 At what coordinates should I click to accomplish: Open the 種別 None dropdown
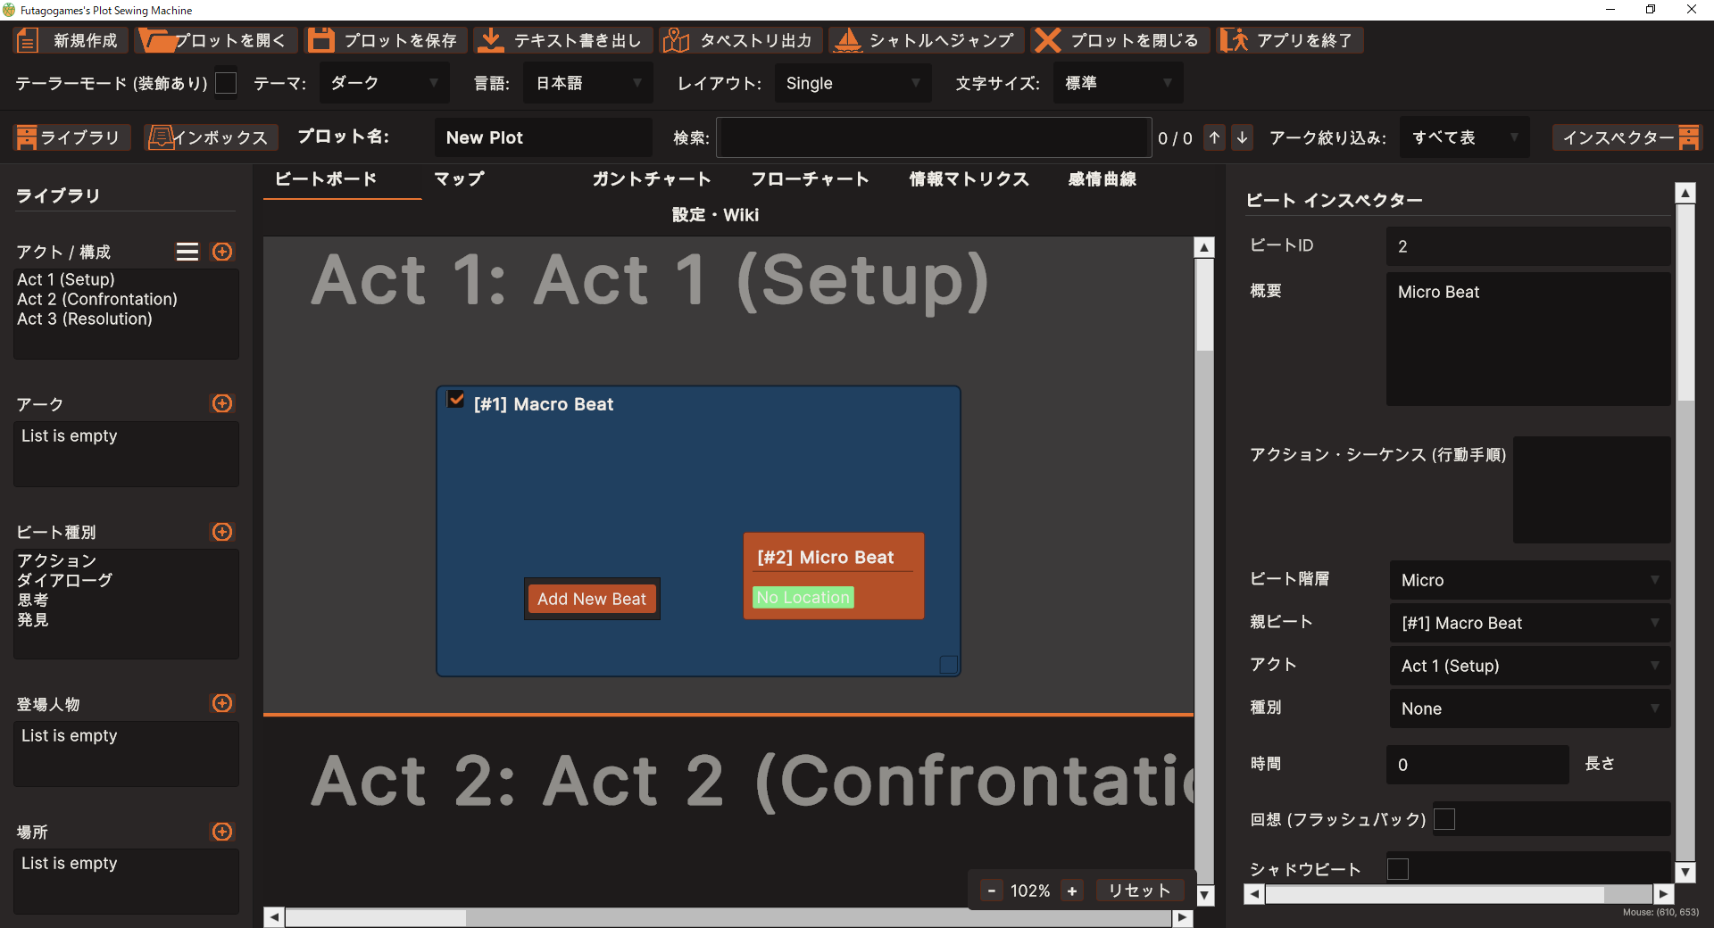click(x=1530, y=708)
